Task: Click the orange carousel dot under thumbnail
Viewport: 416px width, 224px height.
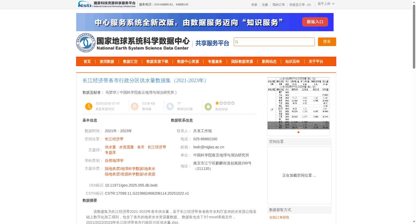Action: tap(298, 132)
